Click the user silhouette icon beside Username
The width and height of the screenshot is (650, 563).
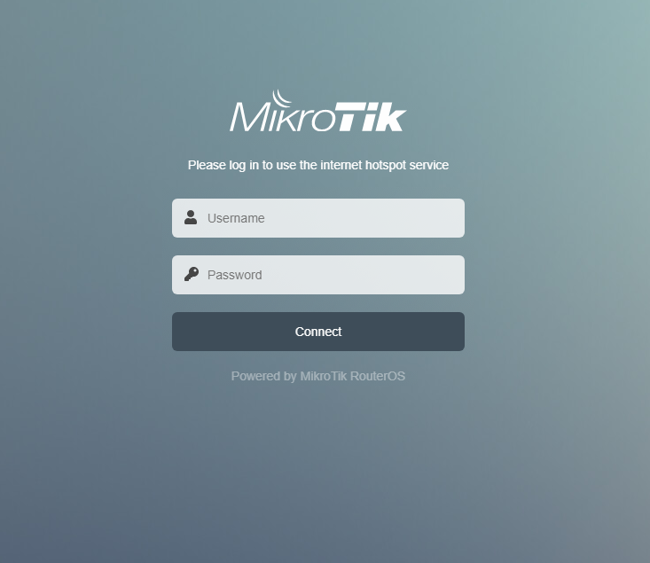(x=191, y=217)
